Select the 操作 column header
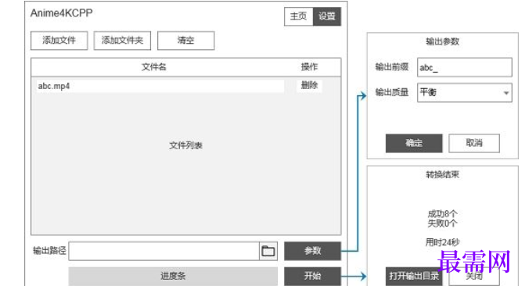This screenshot has width=525, height=286. pyautogui.click(x=309, y=67)
